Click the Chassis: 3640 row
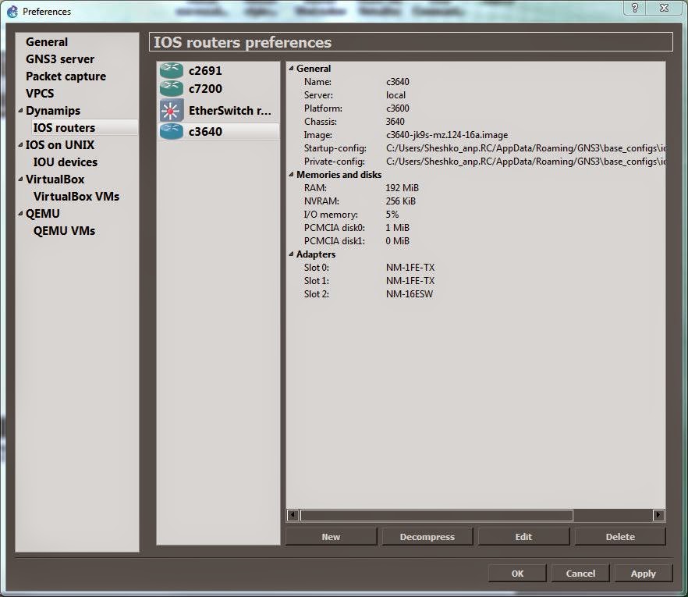Viewport: 688px width, 597px height. pos(476,121)
